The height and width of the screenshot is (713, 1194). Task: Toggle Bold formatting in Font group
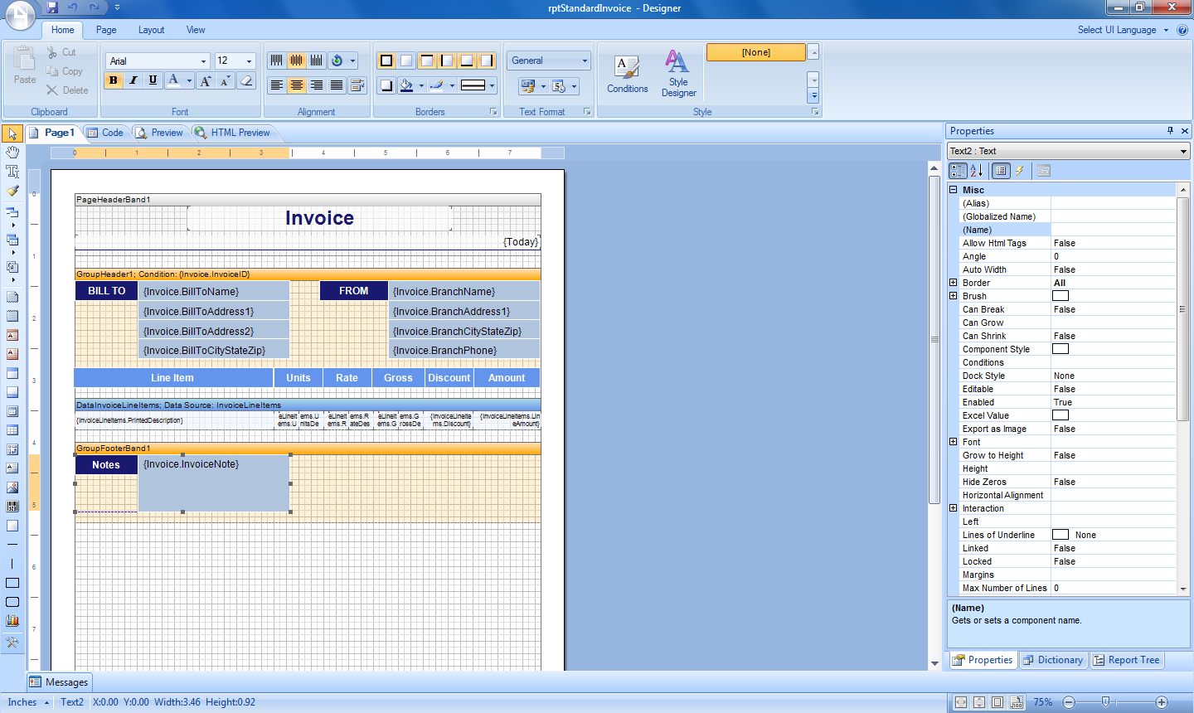(x=114, y=80)
